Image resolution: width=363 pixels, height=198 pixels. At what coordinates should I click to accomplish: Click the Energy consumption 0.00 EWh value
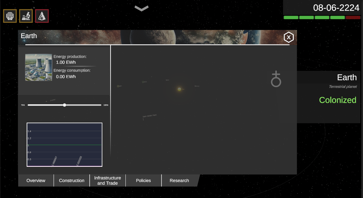pos(66,77)
